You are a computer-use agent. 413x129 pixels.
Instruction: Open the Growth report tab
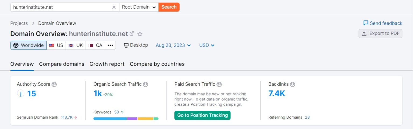tap(107, 64)
